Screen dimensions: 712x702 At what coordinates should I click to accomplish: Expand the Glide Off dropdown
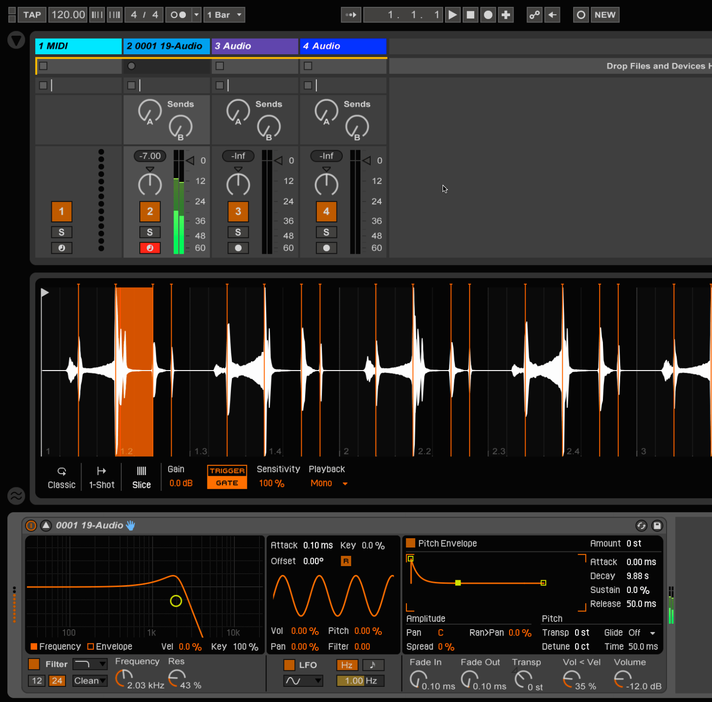641,632
